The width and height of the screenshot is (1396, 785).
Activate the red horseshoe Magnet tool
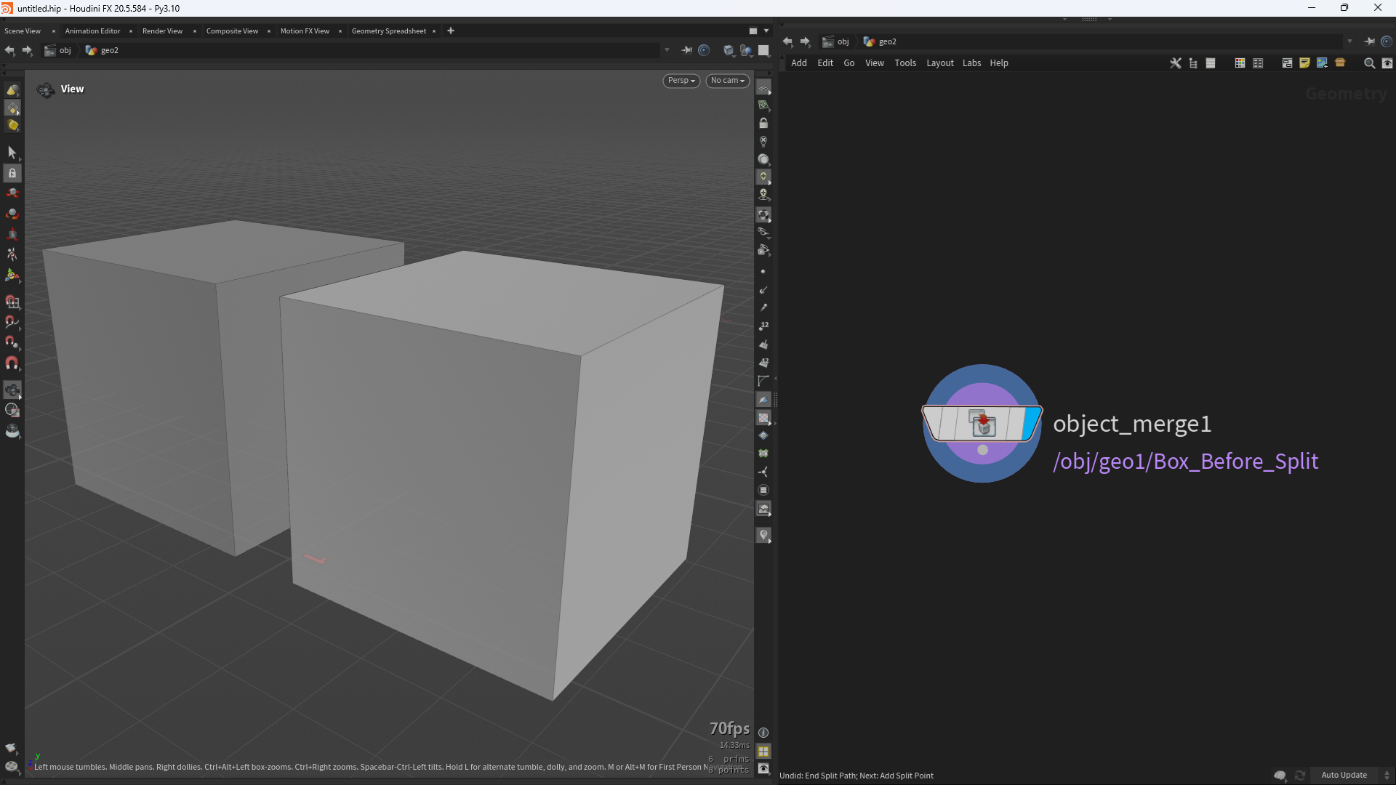pyautogui.click(x=12, y=362)
